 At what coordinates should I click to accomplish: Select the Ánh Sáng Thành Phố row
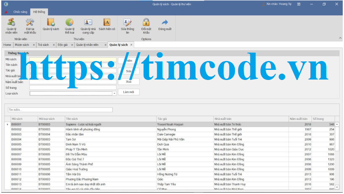[173, 165]
